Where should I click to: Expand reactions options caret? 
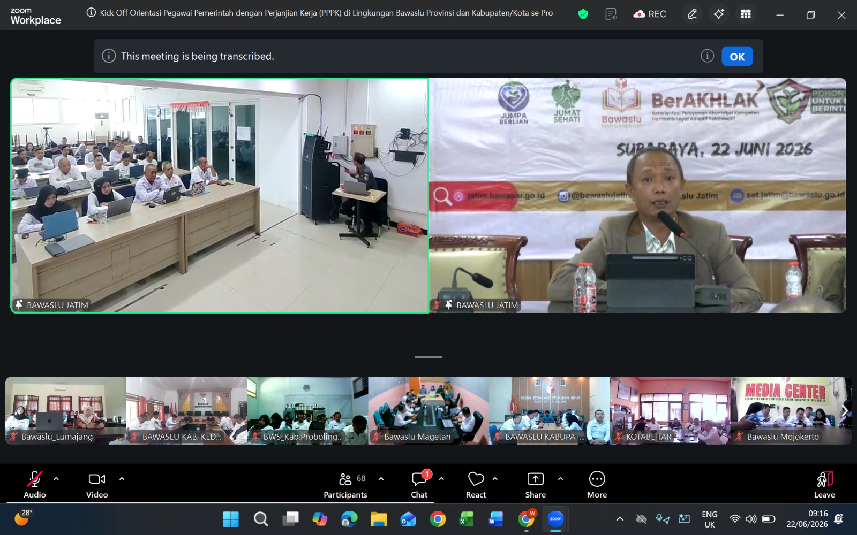coord(495,479)
